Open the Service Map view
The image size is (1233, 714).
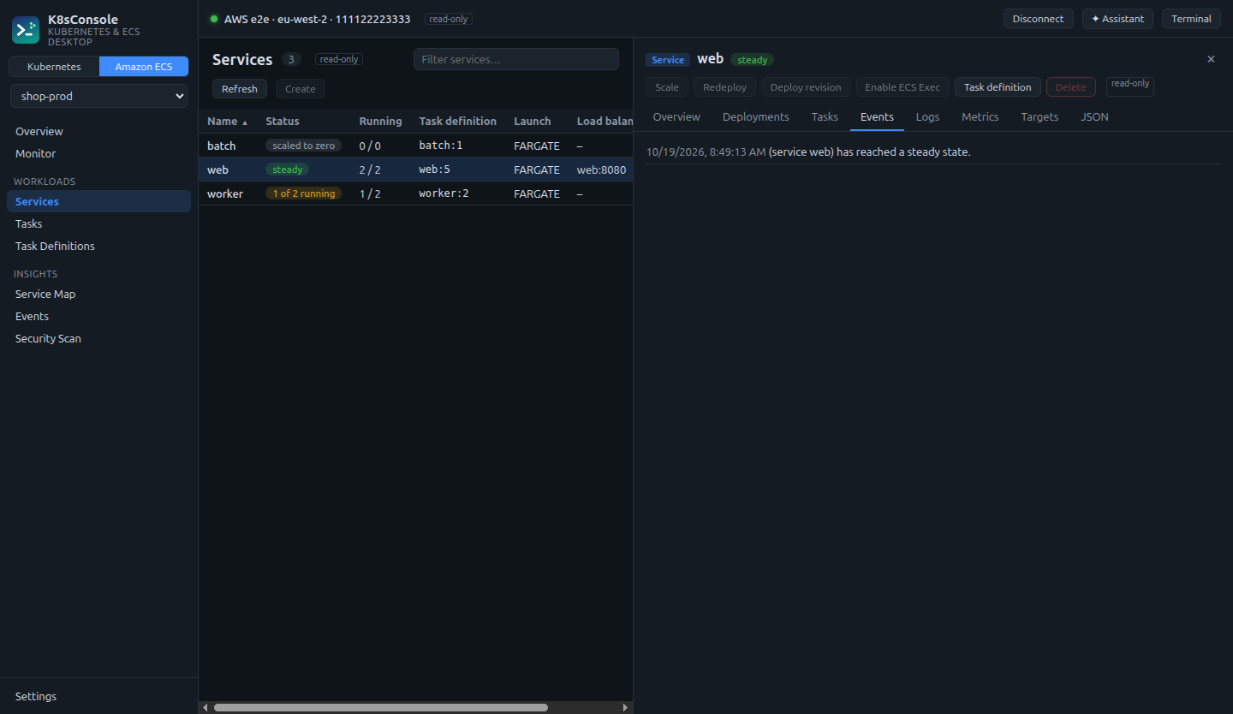pos(98,294)
